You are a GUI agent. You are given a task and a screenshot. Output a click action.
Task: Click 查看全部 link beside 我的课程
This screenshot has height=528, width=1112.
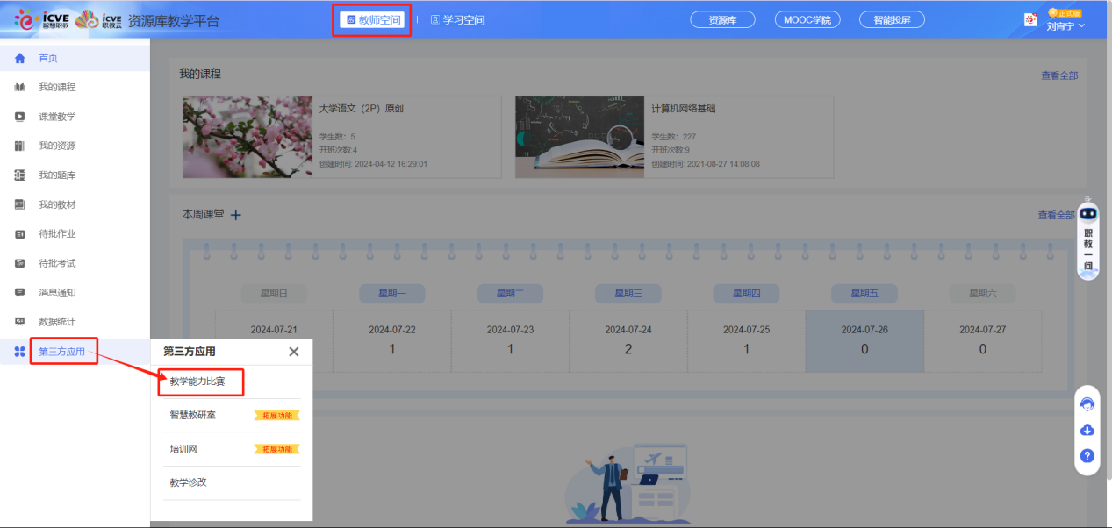pos(1058,75)
